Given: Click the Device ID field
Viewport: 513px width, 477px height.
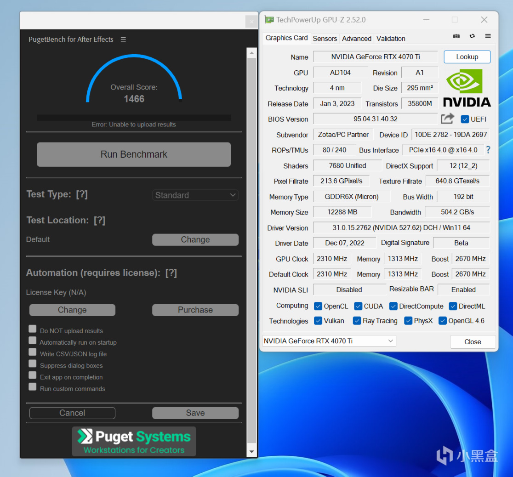Looking at the screenshot, I should point(450,135).
